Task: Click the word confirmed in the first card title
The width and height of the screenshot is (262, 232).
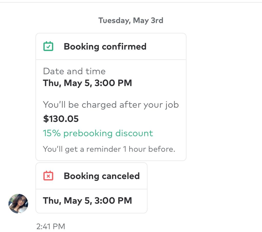Action: point(124,47)
